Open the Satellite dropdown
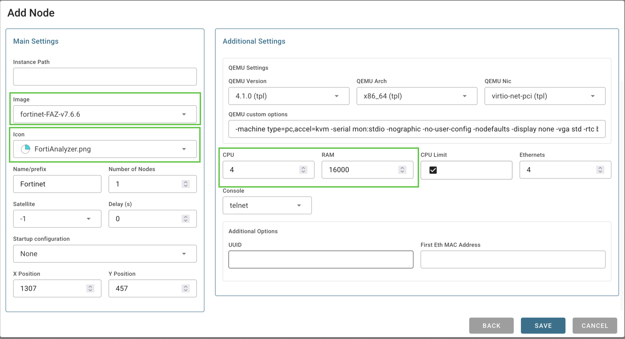This screenshot has width=625, height=339. click(x=89, y=219)
